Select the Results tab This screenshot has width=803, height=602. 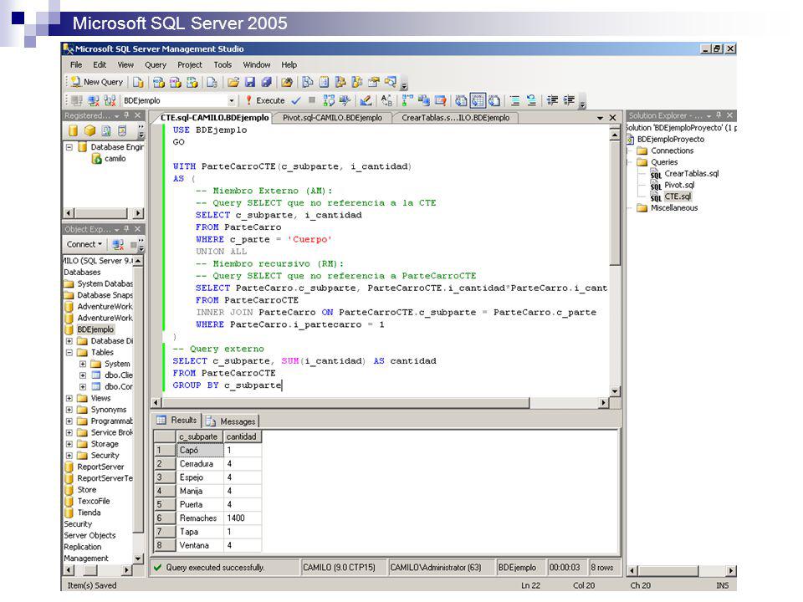(177, 421)
